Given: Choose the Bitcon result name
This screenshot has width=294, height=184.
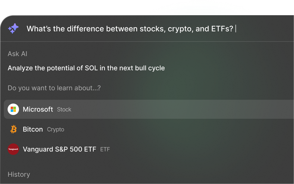Looking at the screenshot, I should tap(33, 129).
